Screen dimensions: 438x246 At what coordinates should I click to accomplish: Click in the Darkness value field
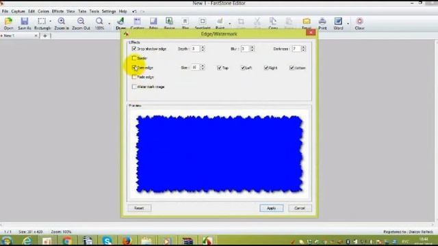coord(296,49)
